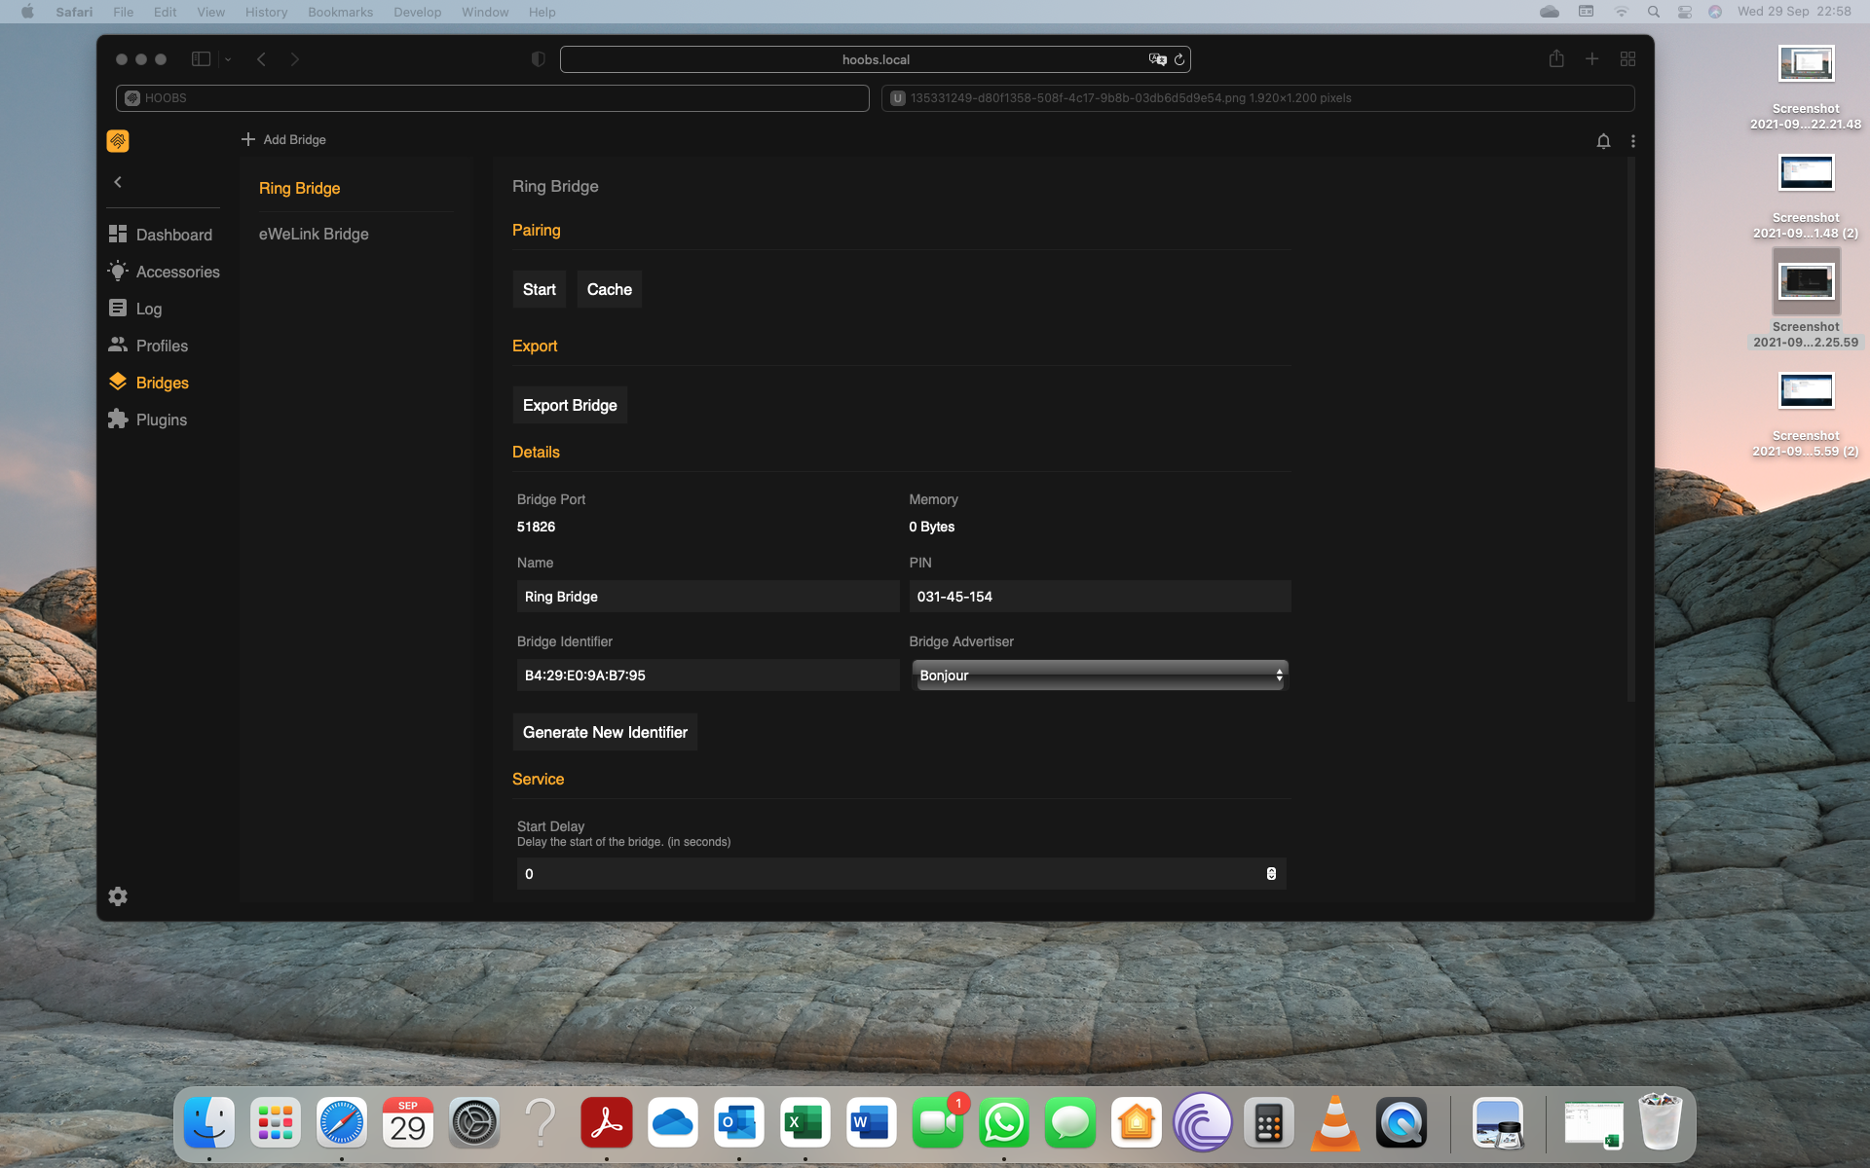
Task: Click the notification bell icon
Action: click(x=1603, y=141)
